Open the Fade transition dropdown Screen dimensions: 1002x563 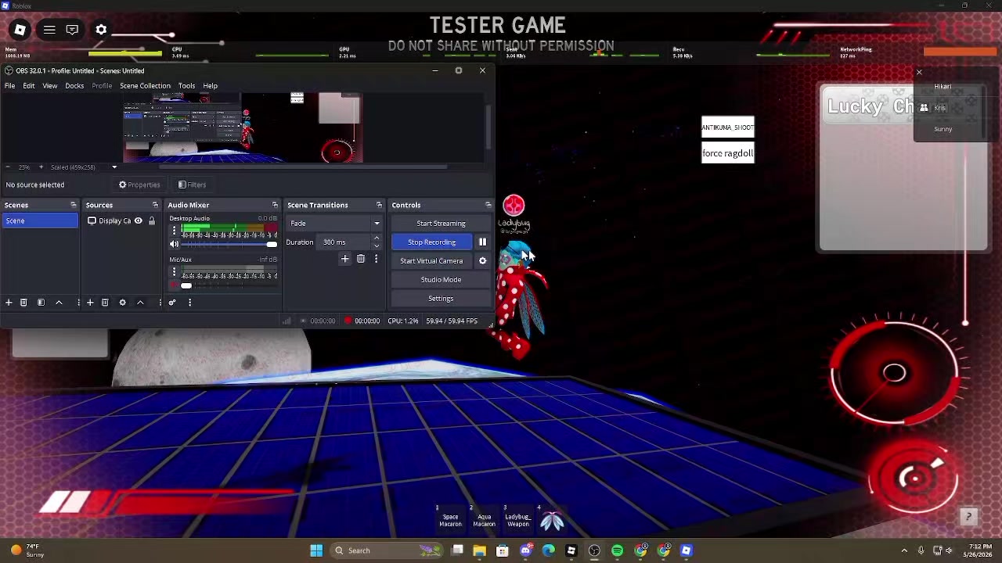point(334,224)
